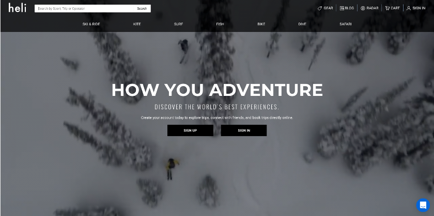Click the black Sign Up button
Viewport: 434px width, 216px height.
coord(190,130)
